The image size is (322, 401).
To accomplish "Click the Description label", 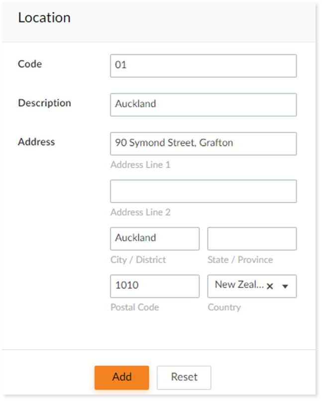I will [44, 103].
